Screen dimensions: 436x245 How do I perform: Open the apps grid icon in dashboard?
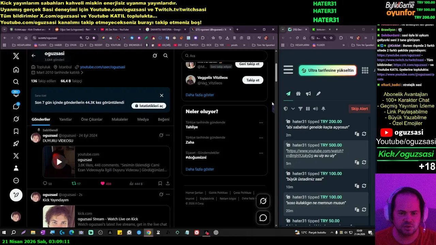click(365, 70)
